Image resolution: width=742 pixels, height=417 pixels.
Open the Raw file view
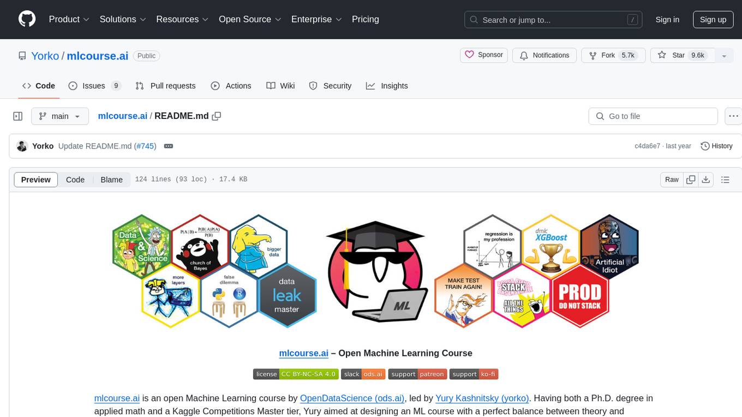[x=672, y=180]
